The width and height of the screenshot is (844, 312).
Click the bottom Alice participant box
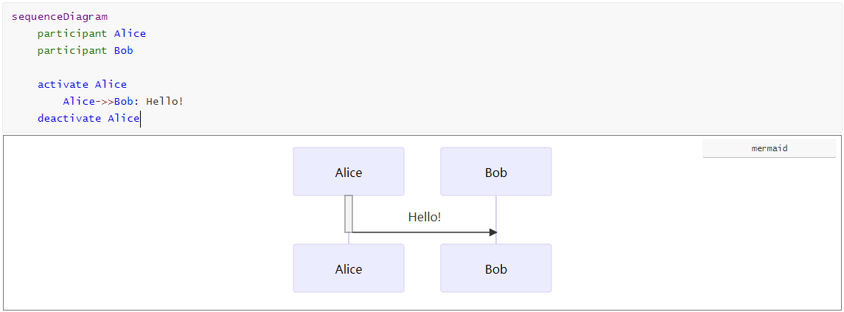click(349, 268)
